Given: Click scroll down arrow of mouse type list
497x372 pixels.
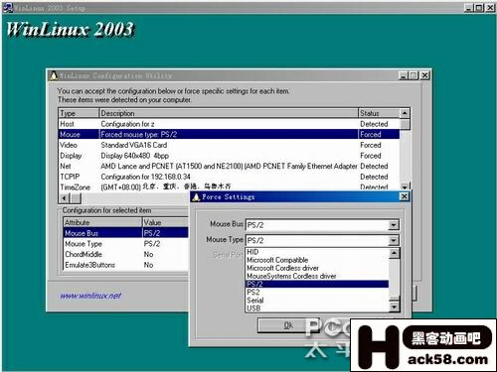Looking at the screenshot, I should (394, 308).
